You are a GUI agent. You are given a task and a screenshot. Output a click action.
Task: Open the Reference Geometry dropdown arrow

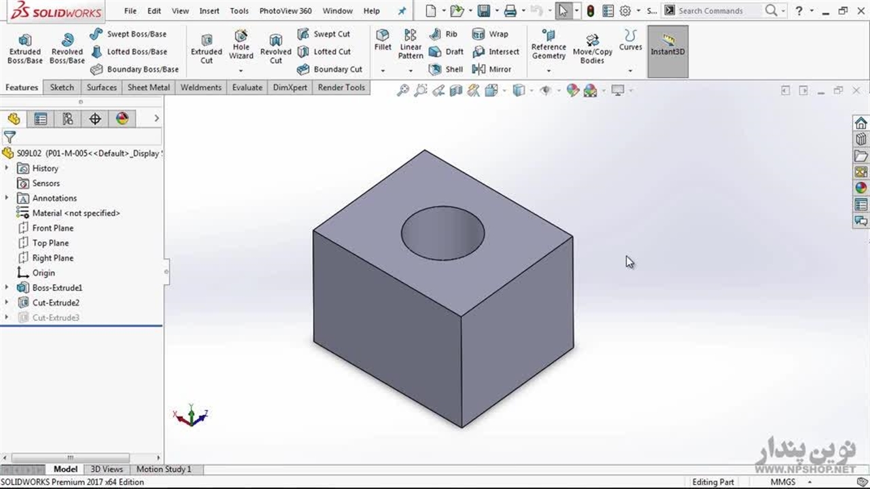pos(549,70)
